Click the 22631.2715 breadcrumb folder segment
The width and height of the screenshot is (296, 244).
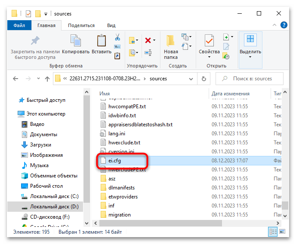[x=105, y=79]
